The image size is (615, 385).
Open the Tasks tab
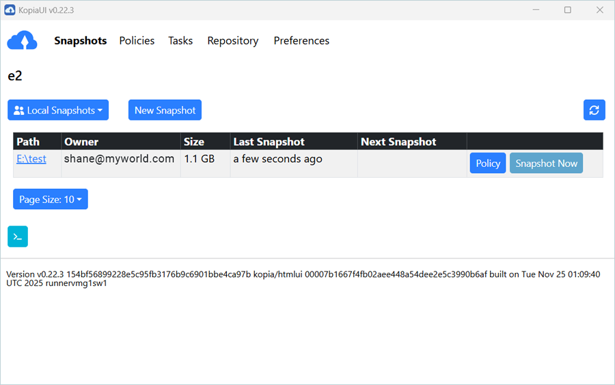[x=180, y=41]
